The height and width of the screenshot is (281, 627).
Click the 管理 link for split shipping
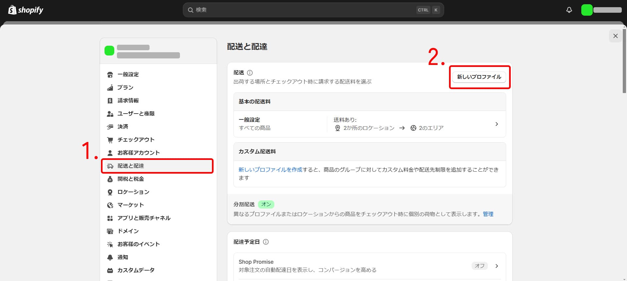tap(488, 214)
